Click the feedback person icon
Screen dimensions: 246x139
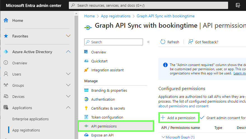tap(191, 42)
